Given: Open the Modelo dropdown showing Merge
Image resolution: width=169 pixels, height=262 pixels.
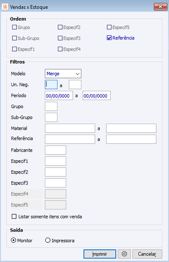Looking at the screenshot, I should point(63,74).
